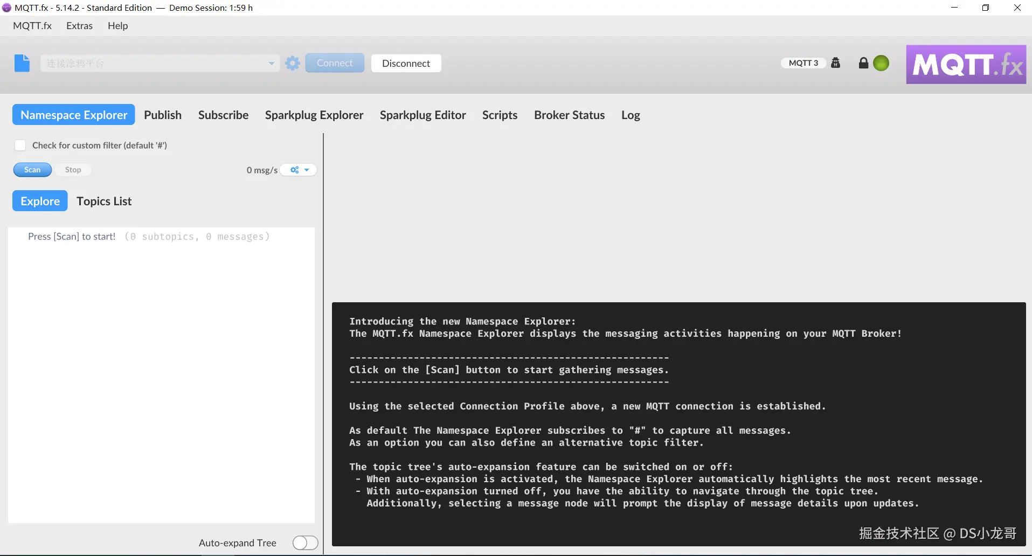Open connection settings gear icon
This screenshot has height=556, width=1032.
click(x=293, y=63)
